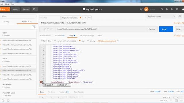Open the New button dropdown arrow
184x103 pixels.
pos(8,9)
